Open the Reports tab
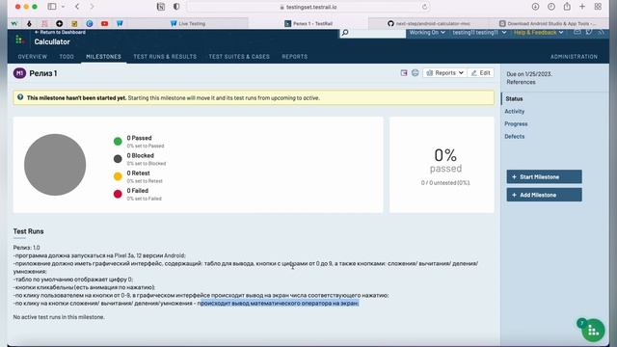This screenshot has height=347, width=617. click(x=295, y=57)
